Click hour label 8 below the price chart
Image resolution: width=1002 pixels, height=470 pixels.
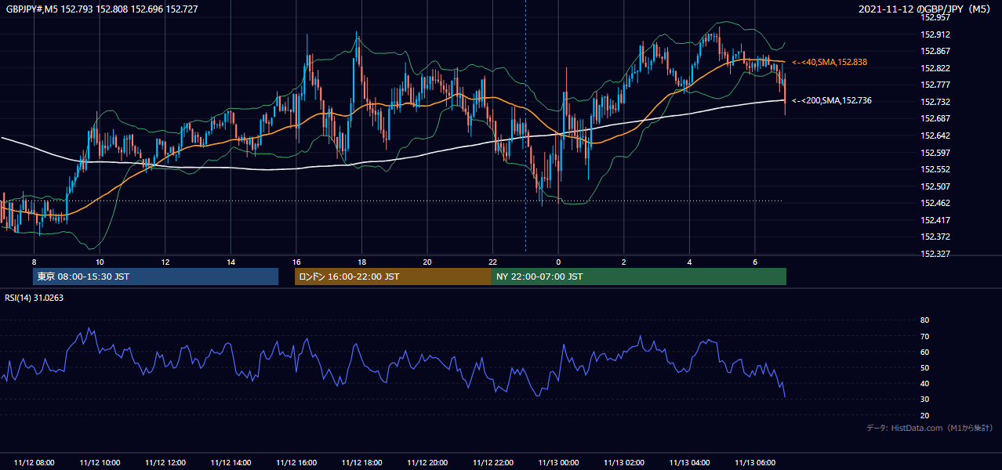[x=34, y=262]
